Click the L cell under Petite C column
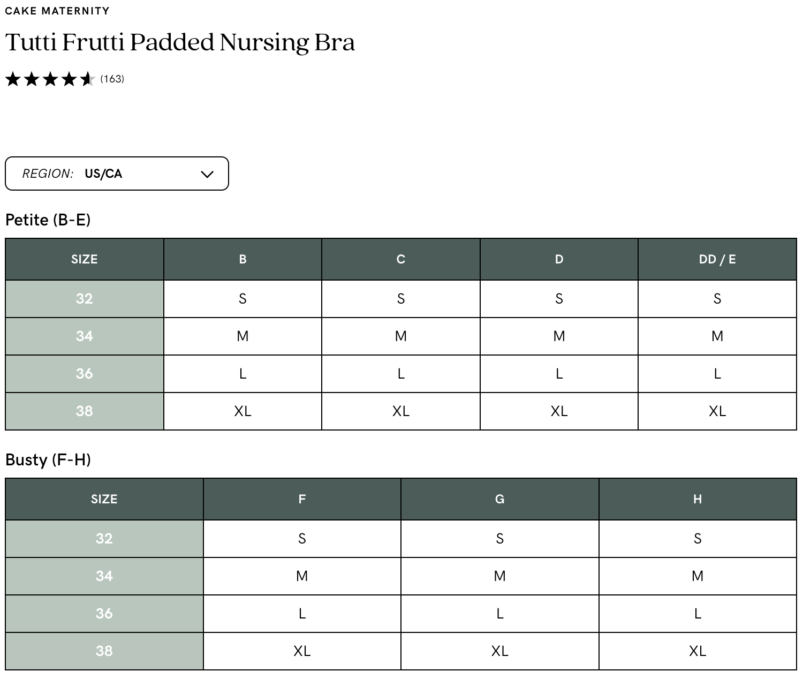Screen dimensions: 803x679 click(401, 374)
